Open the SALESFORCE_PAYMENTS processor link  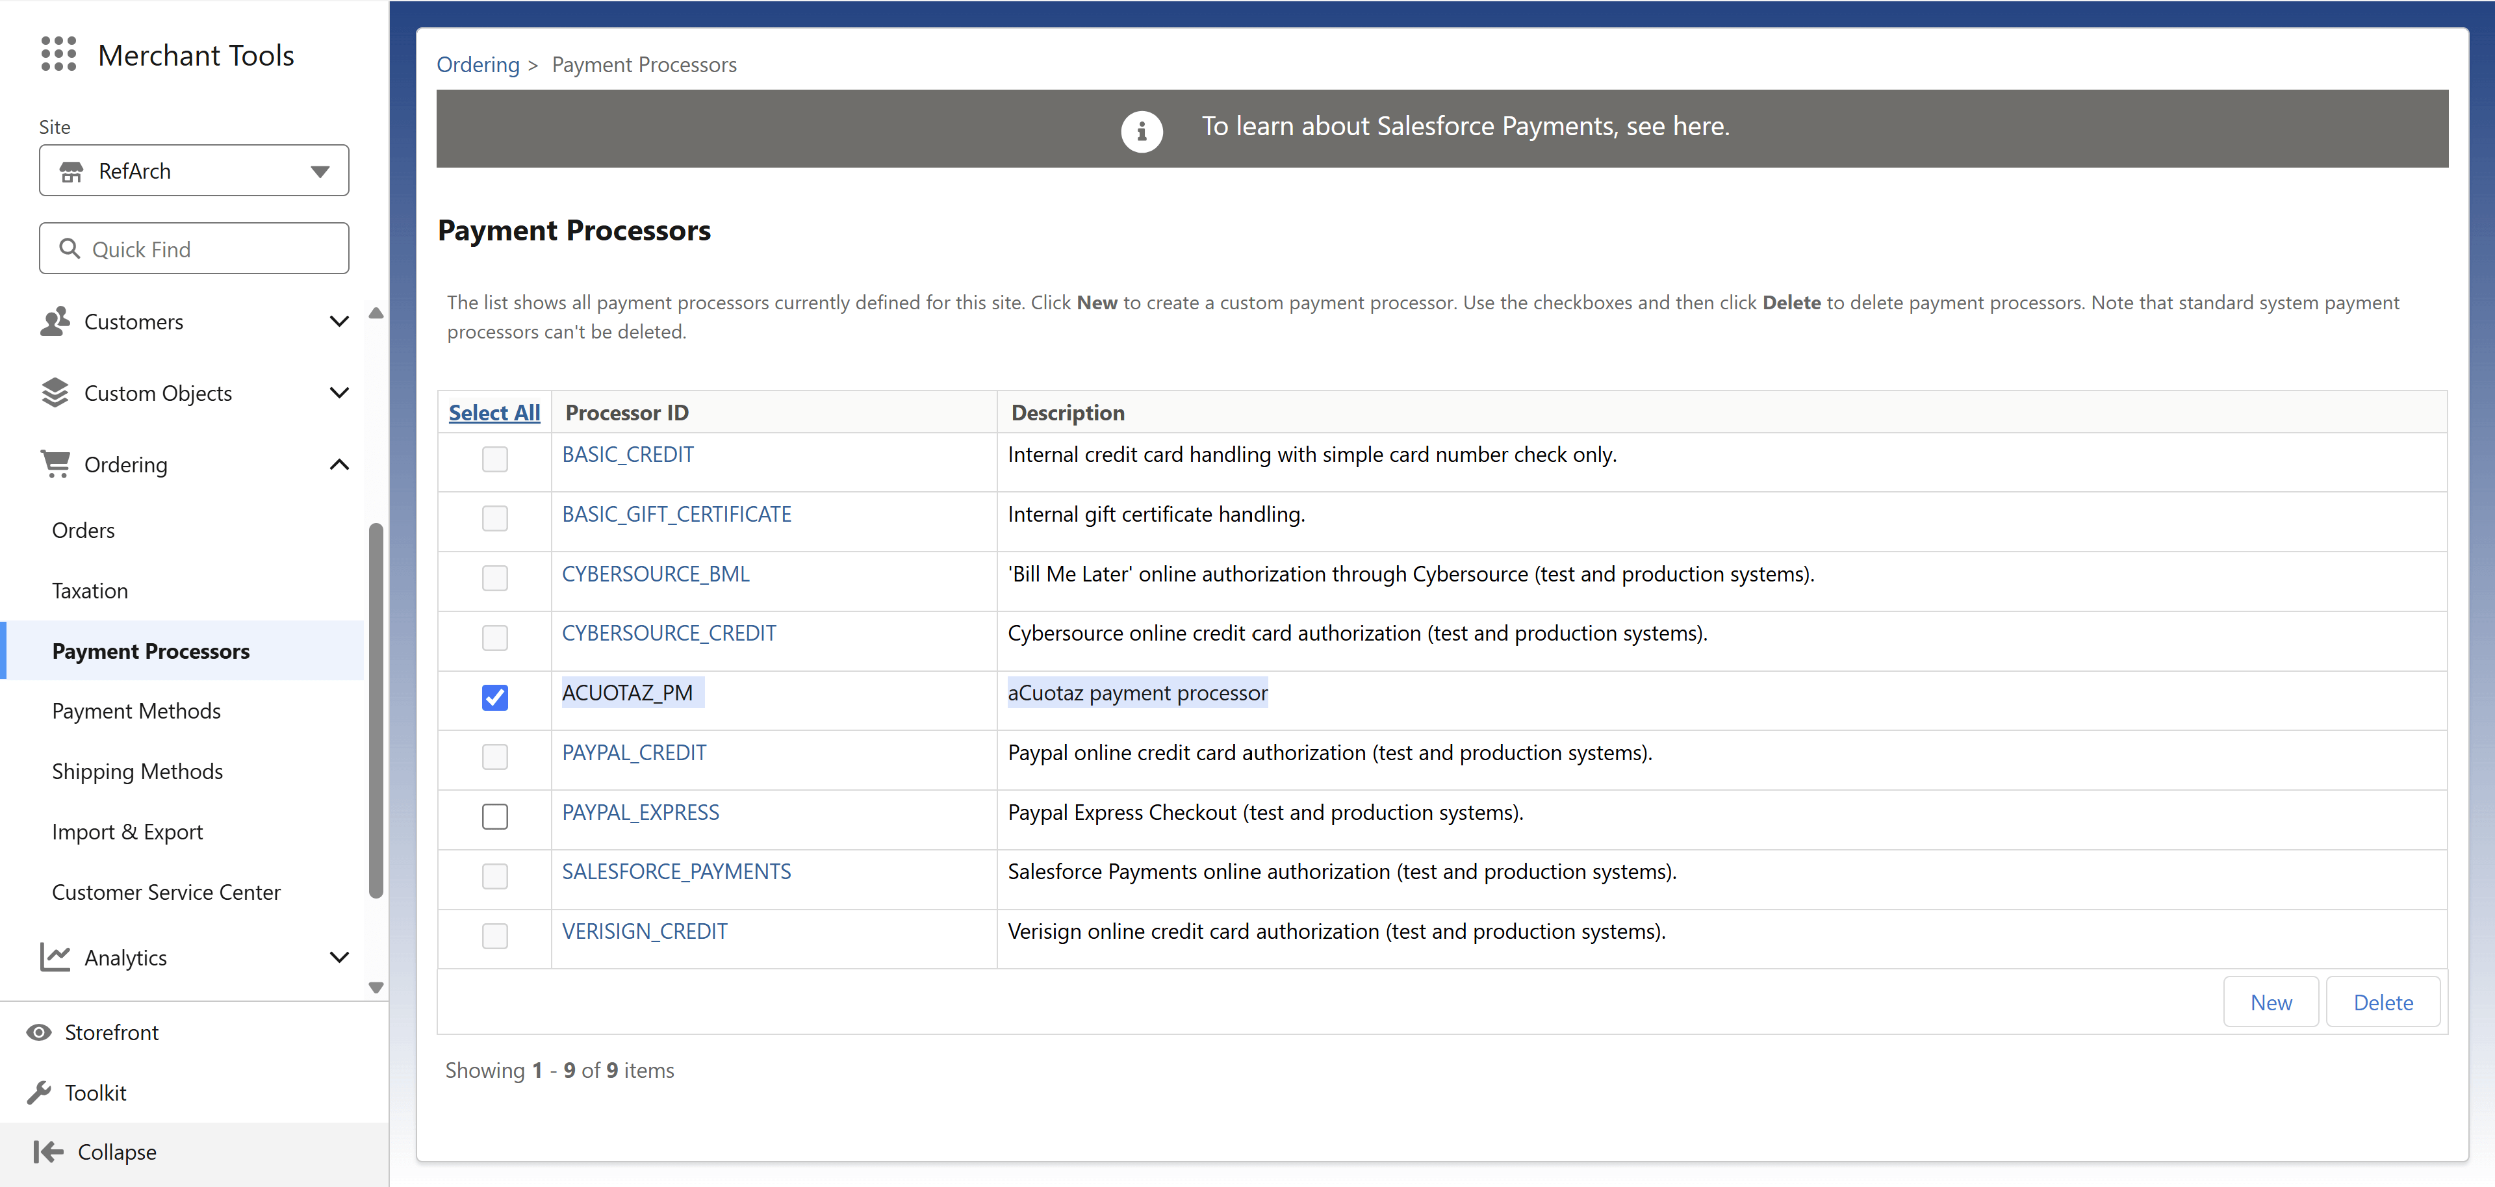click(677, 871)
